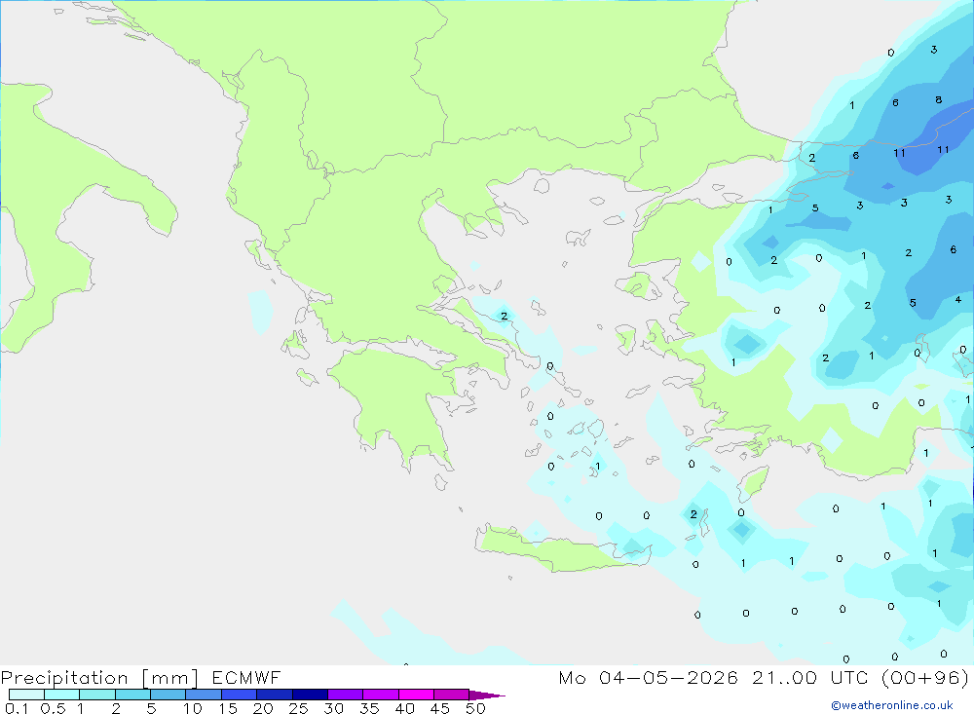The width and height of the screenshot is (974, 714).
Task: Open the weatheronline.co.uk copyright link
Action: coord(892,705)
